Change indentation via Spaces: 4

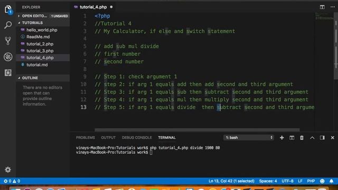coord(268,181)
